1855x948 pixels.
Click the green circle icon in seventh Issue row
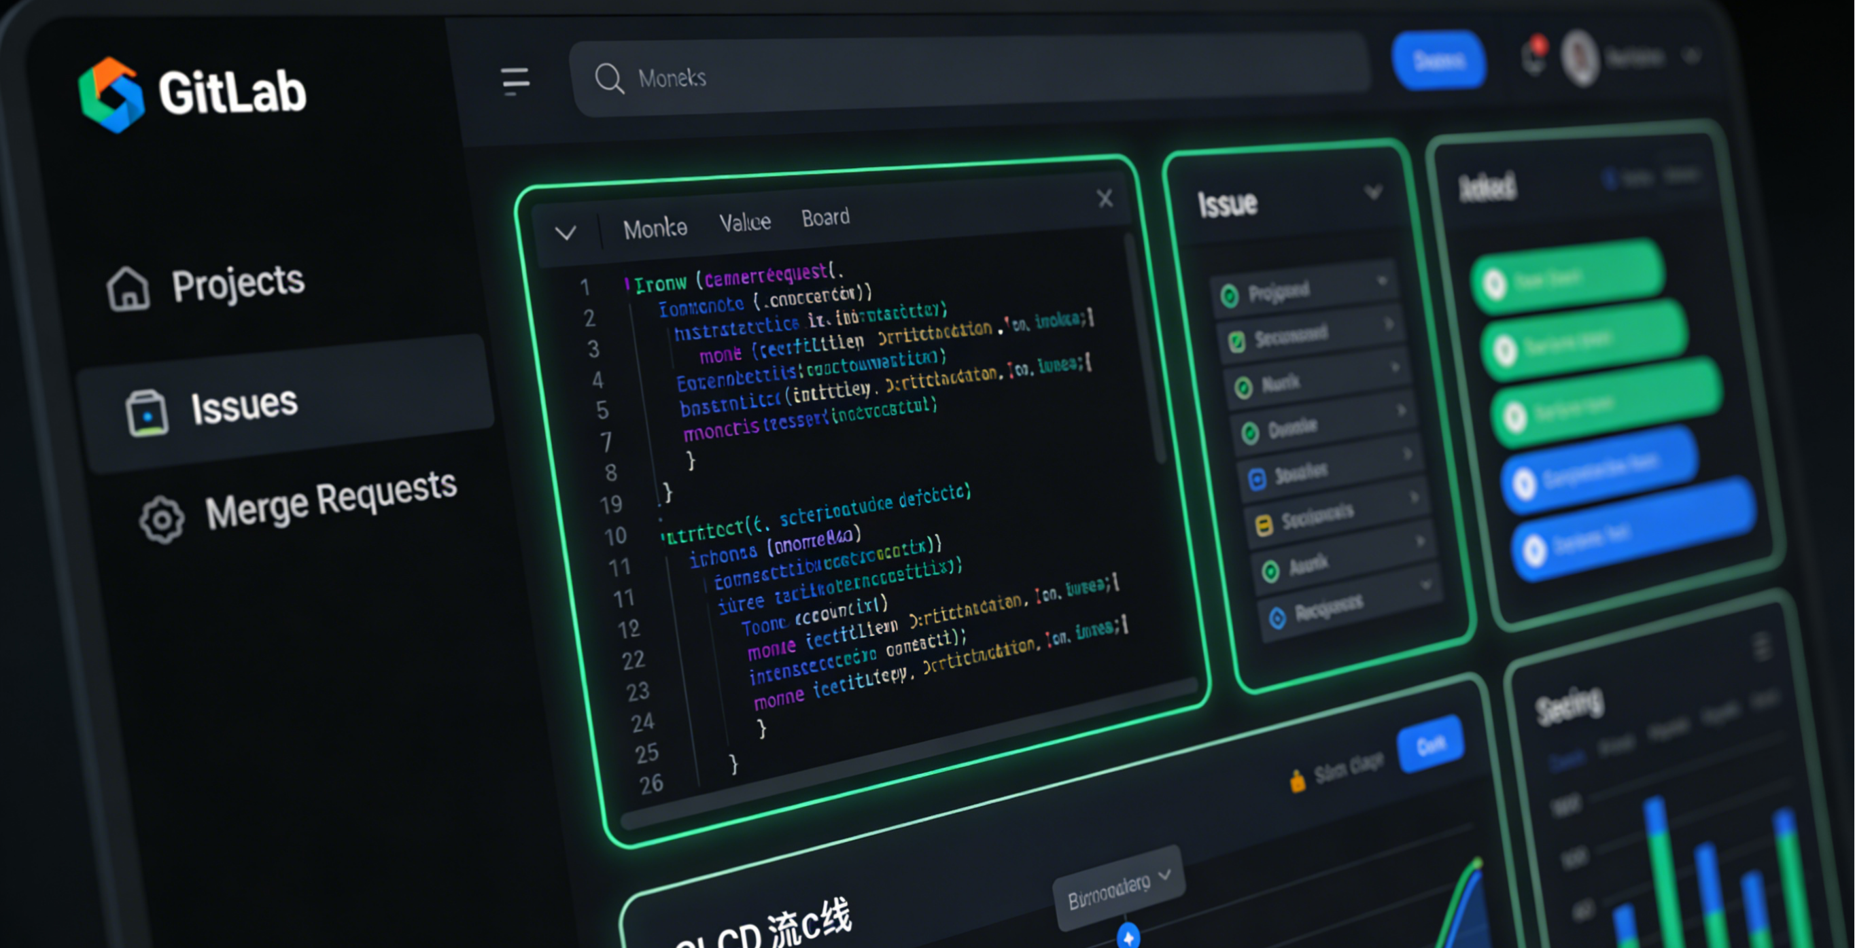1270,572
